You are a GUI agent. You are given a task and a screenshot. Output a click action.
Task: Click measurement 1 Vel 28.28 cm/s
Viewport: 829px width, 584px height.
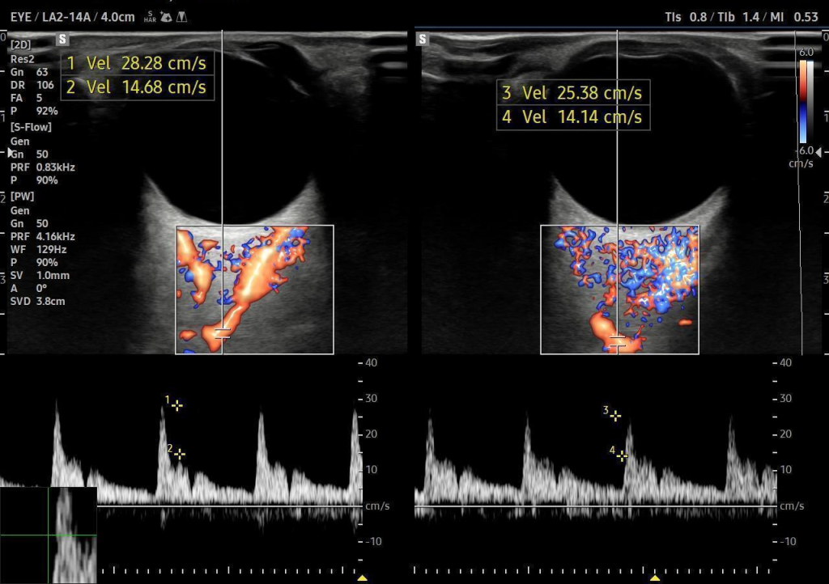pyautogui.click(x=138, y=63)
